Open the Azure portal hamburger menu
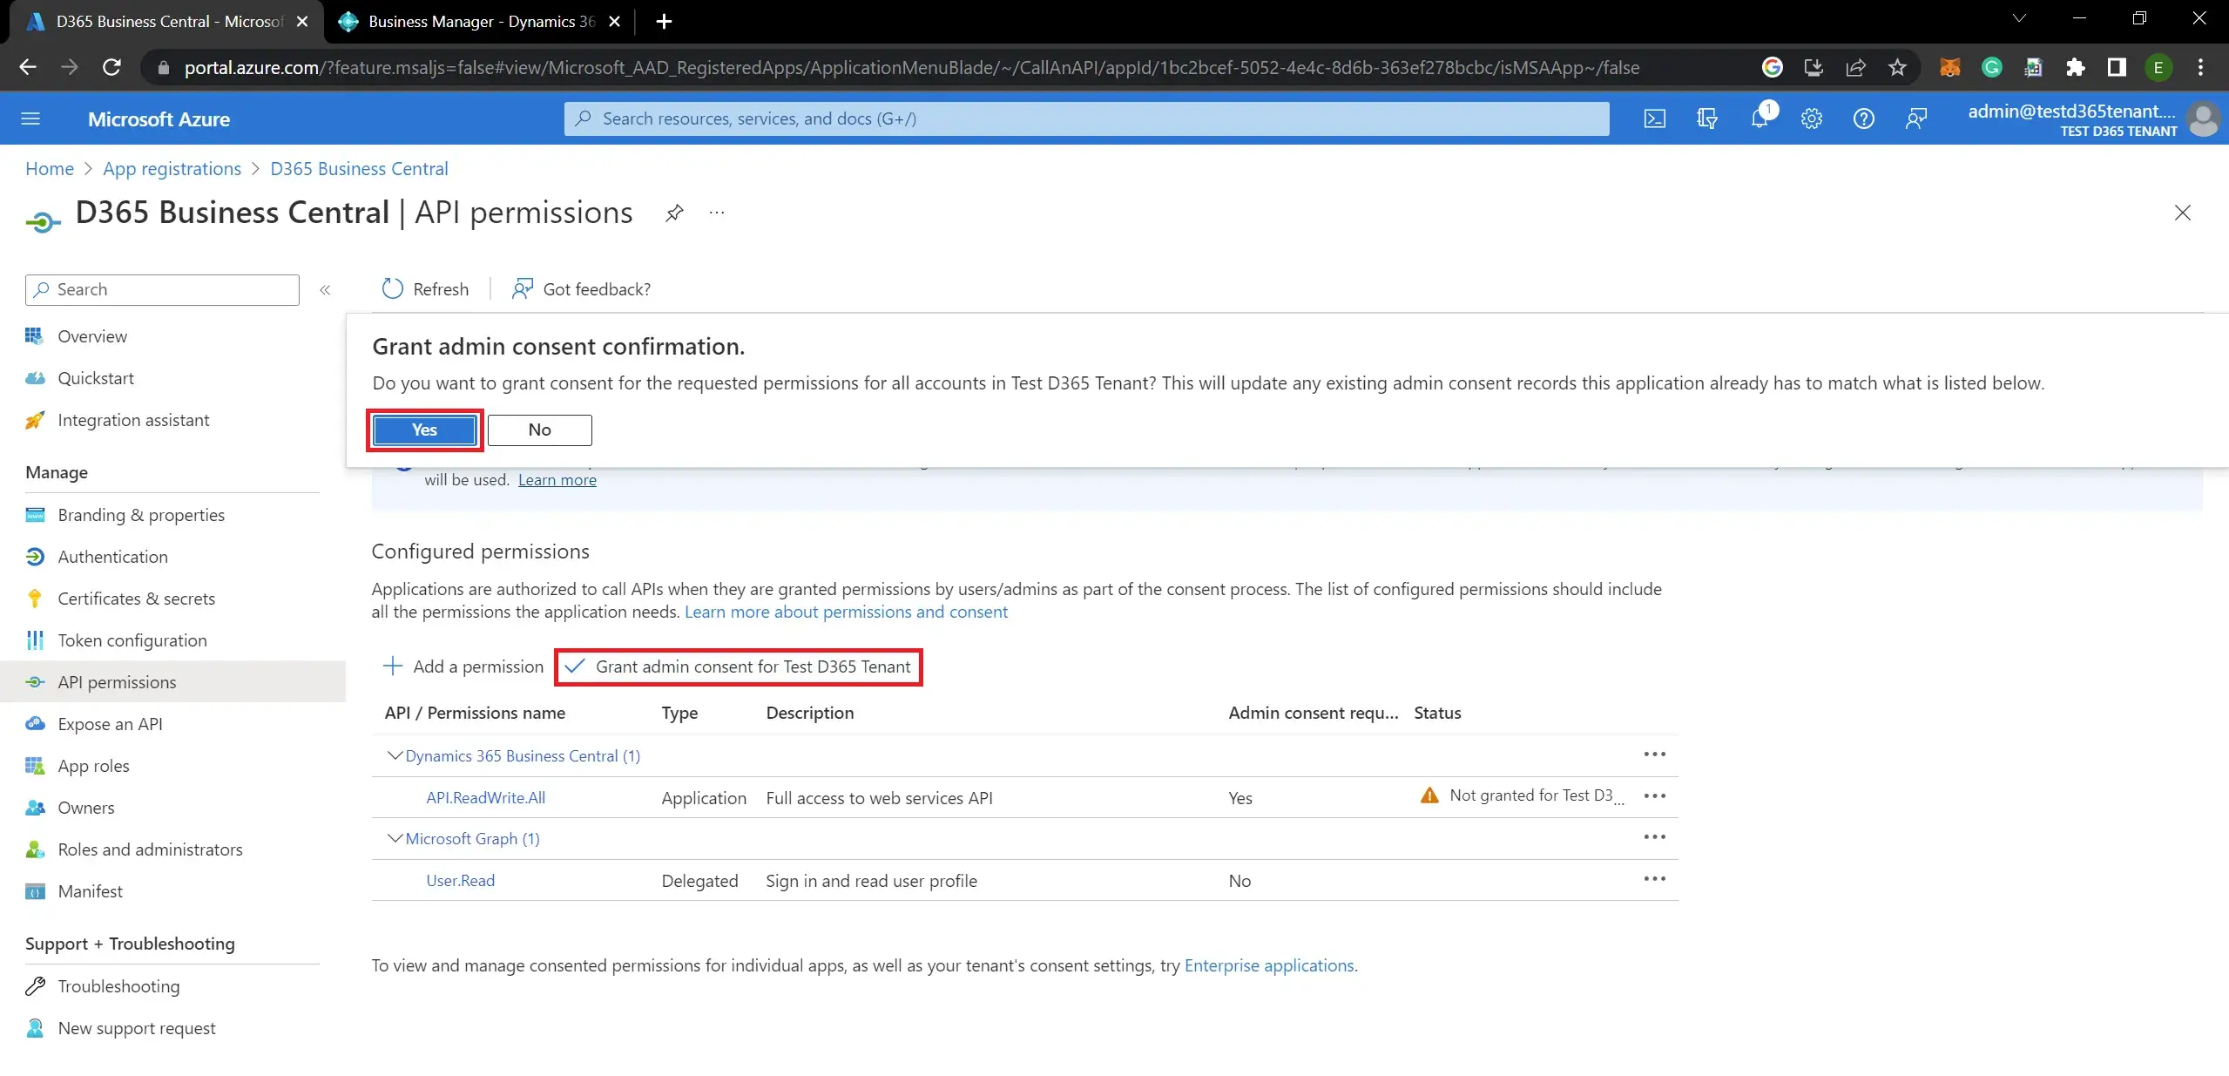Screen dimensions: 2229x1076 pyautogui.click(x=30, y=118)
